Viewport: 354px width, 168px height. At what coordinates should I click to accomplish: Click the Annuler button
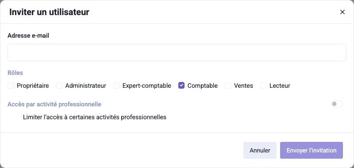(x=260, y=150)
